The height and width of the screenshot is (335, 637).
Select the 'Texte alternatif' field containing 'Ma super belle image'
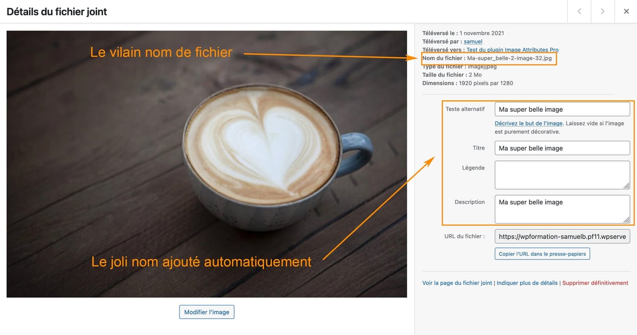coord(562,109)
